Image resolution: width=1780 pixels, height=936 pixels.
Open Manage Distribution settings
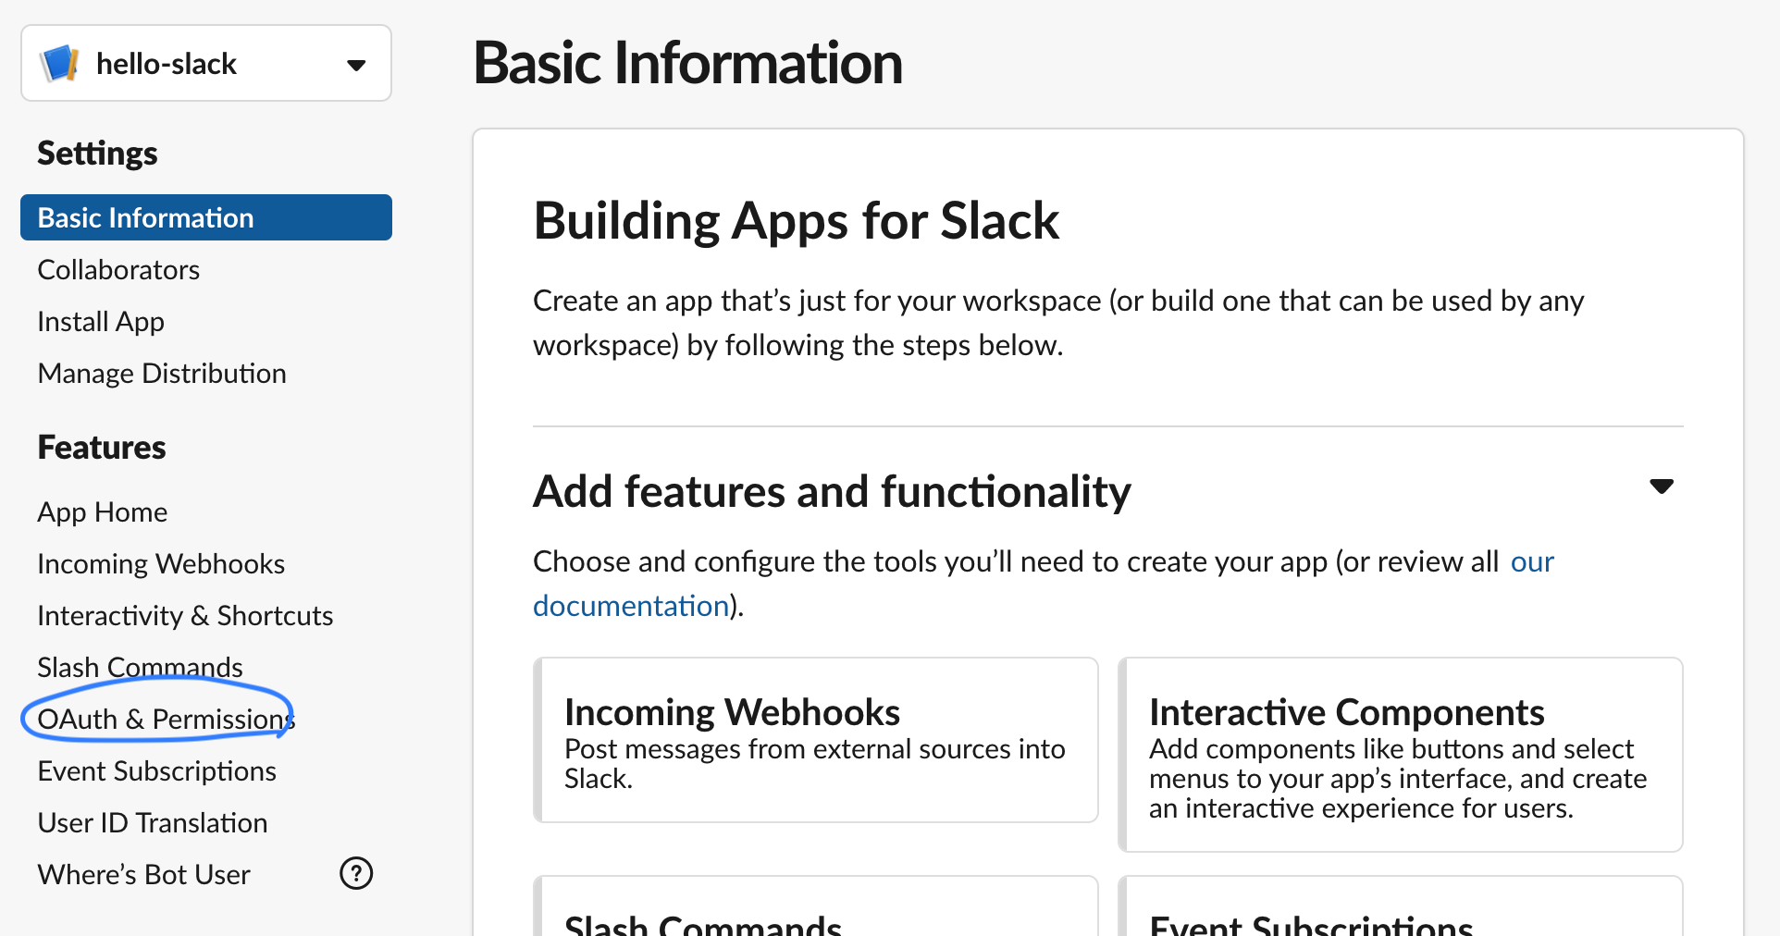pos(162,373)
